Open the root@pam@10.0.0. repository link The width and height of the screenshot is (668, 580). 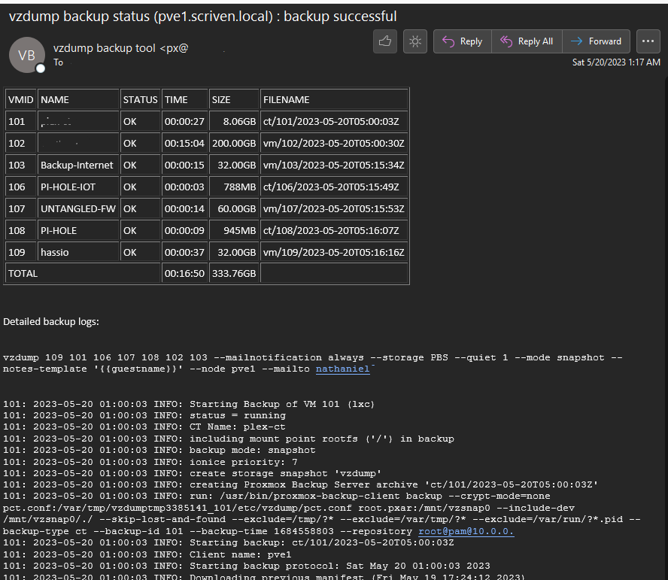tap(466, 531)
